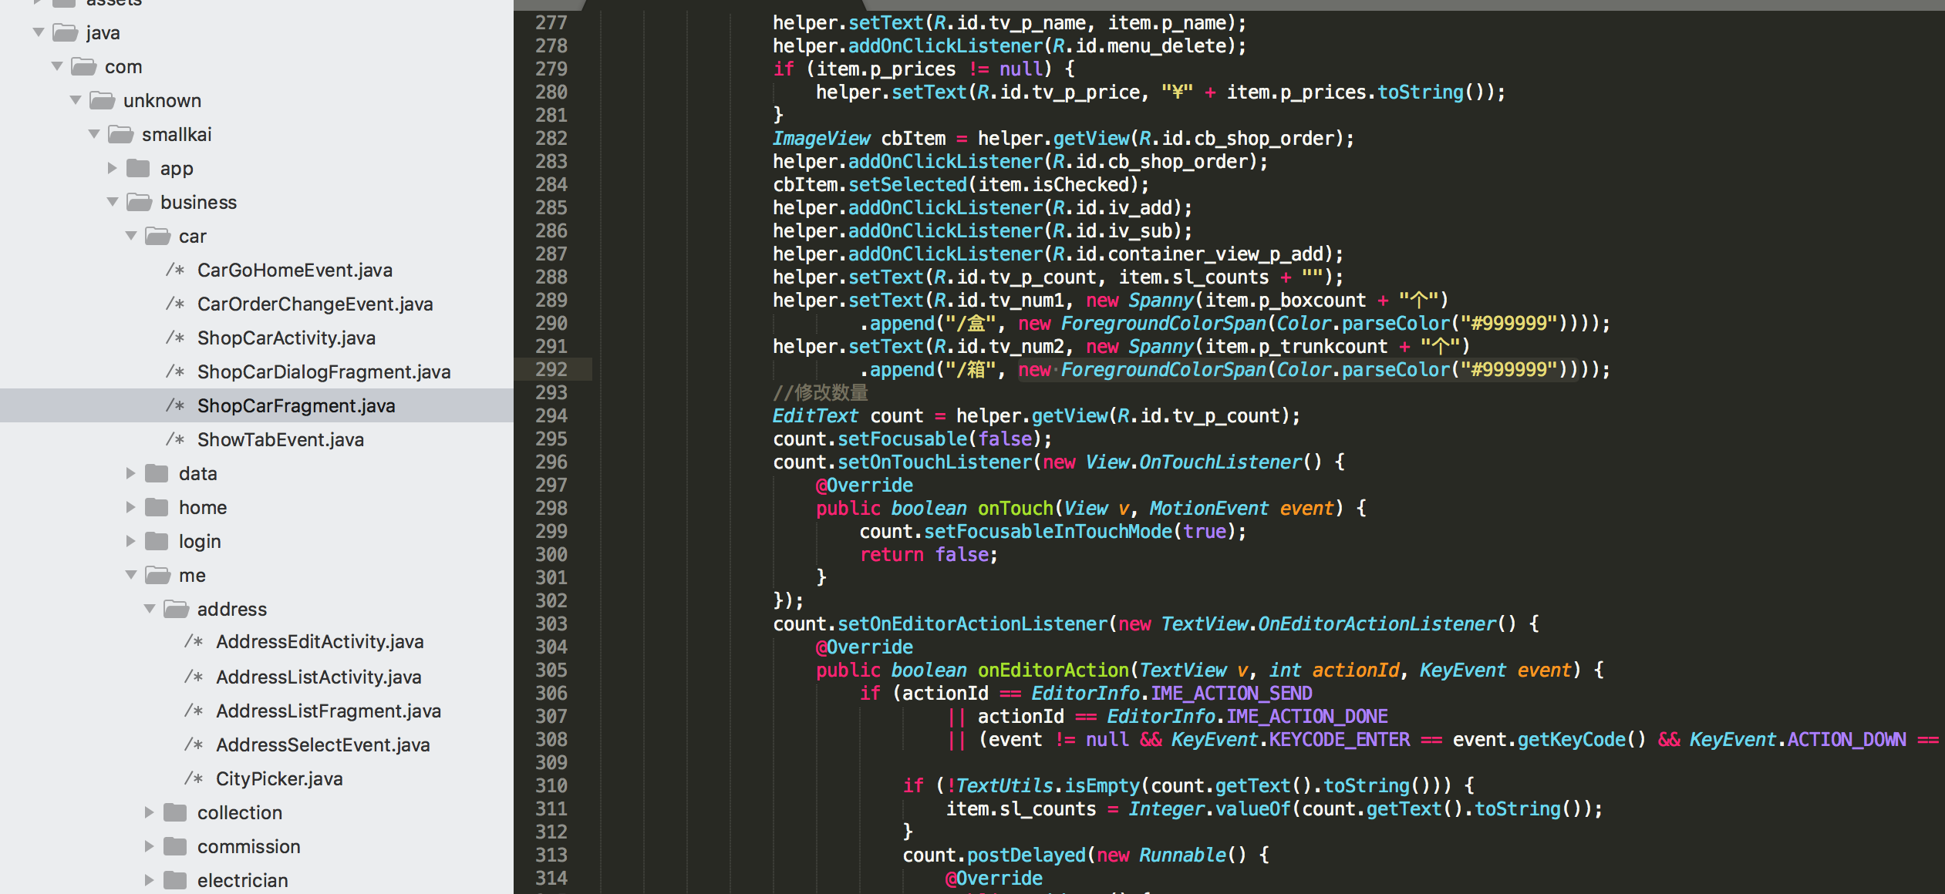Click the java folder icon
Image resolution: width=1945 pixels, height=894 pixels.
pyautogui.click(x=66, y=33)
